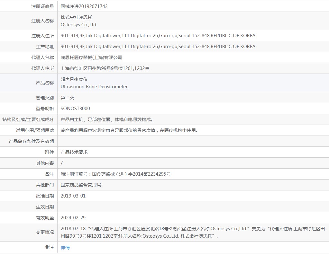Select the address in 生产地址 row
This screenshot has width=329, height=255.
158,47
